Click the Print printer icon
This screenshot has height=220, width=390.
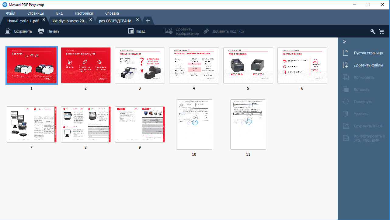tap(41, 31)
